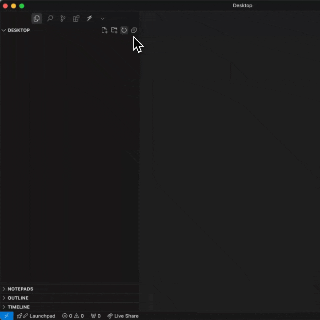Click ports forwarded indicator showing 0

coord(96,316)
